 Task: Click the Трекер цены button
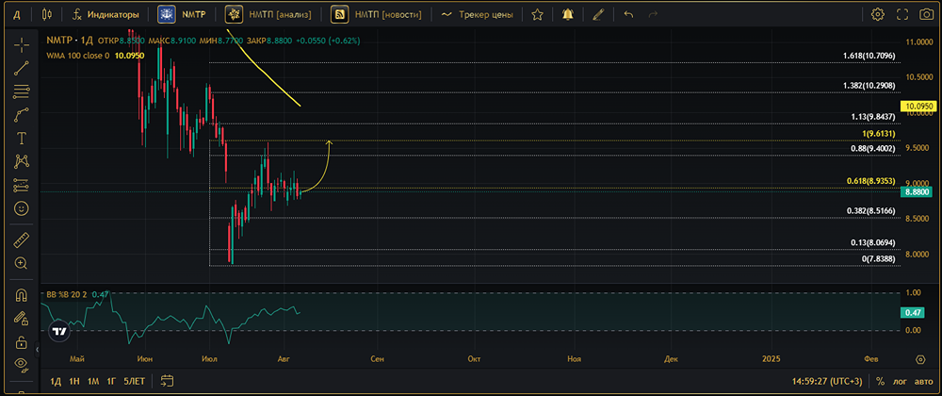[x=478, y=14]
